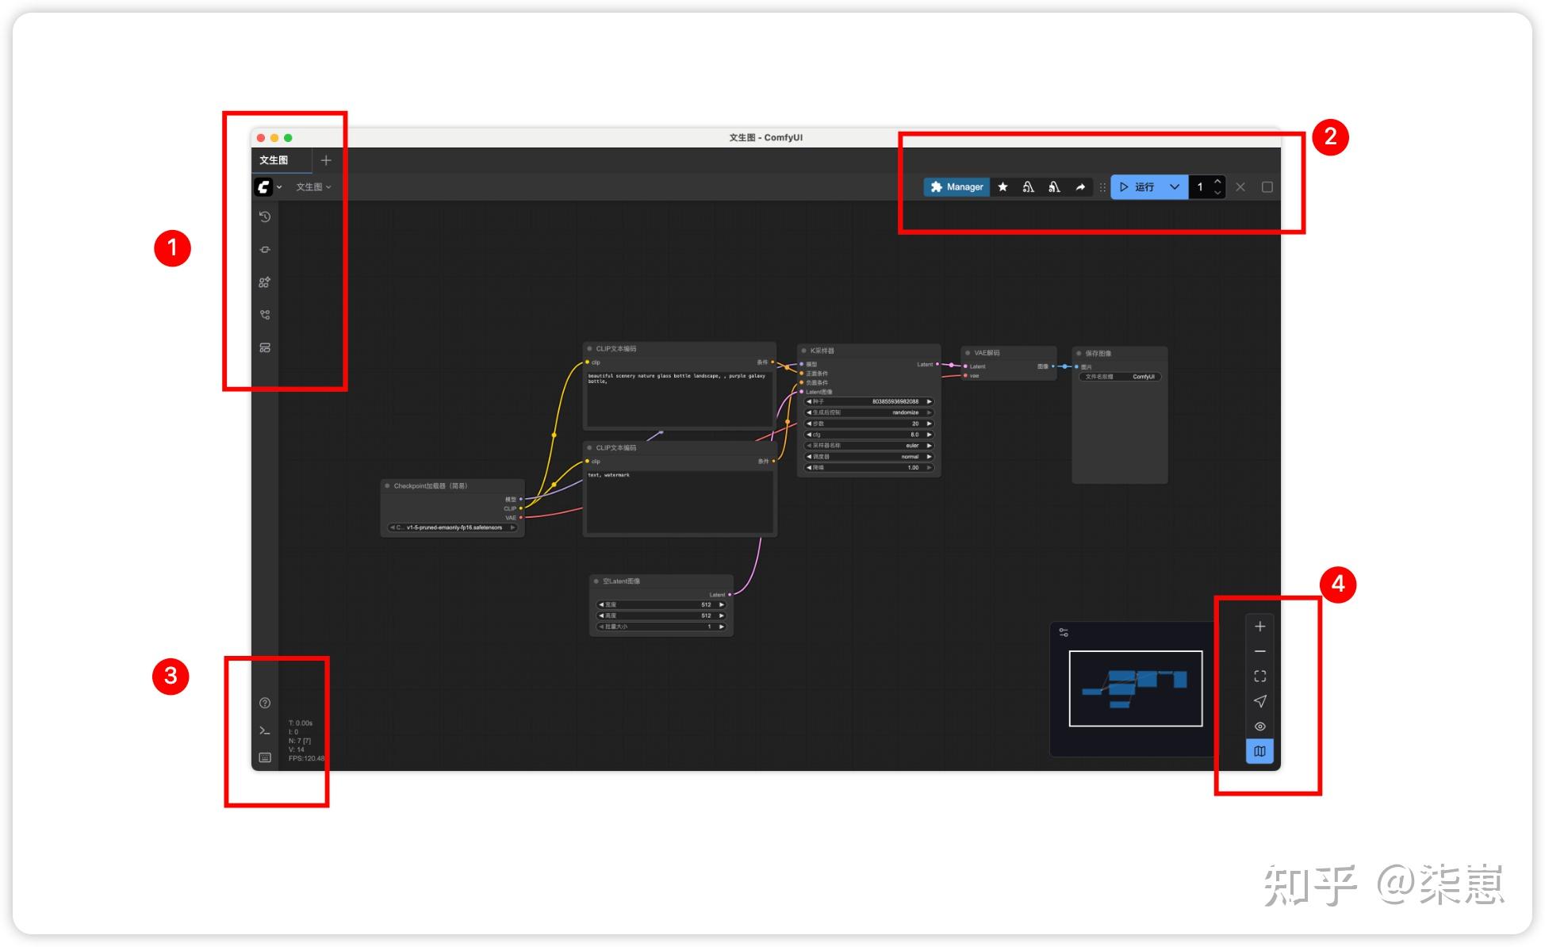Open the templates sidebar icon
Image resolution: width=1545 pixels, height=947 pixels.
click(265, 348)
